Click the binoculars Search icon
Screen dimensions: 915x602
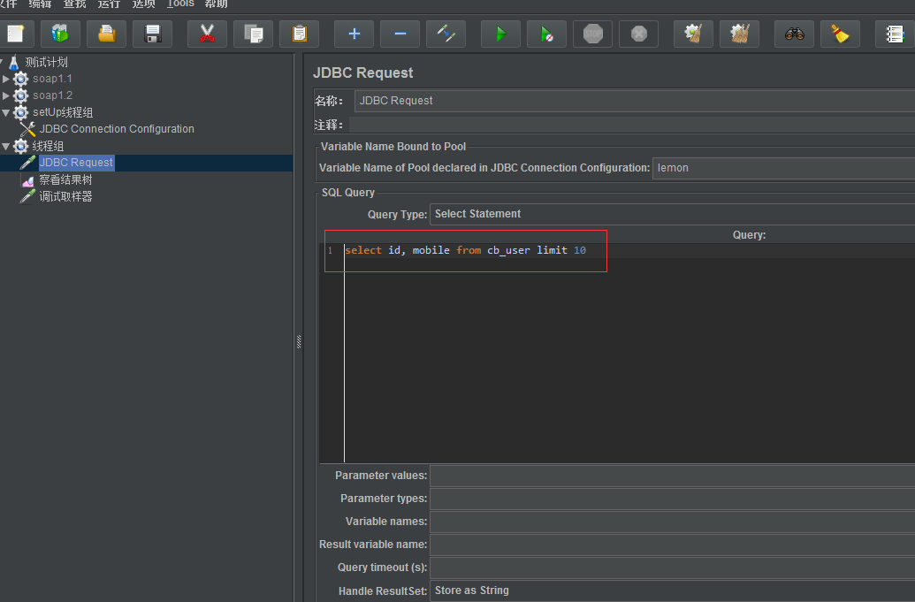click(794, 34)
